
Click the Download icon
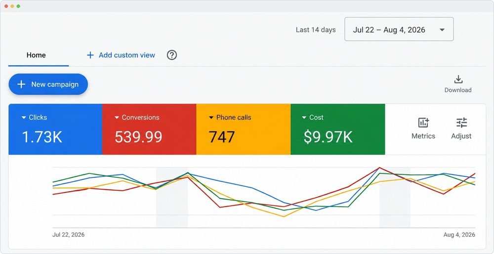click(x=458, y=80)
